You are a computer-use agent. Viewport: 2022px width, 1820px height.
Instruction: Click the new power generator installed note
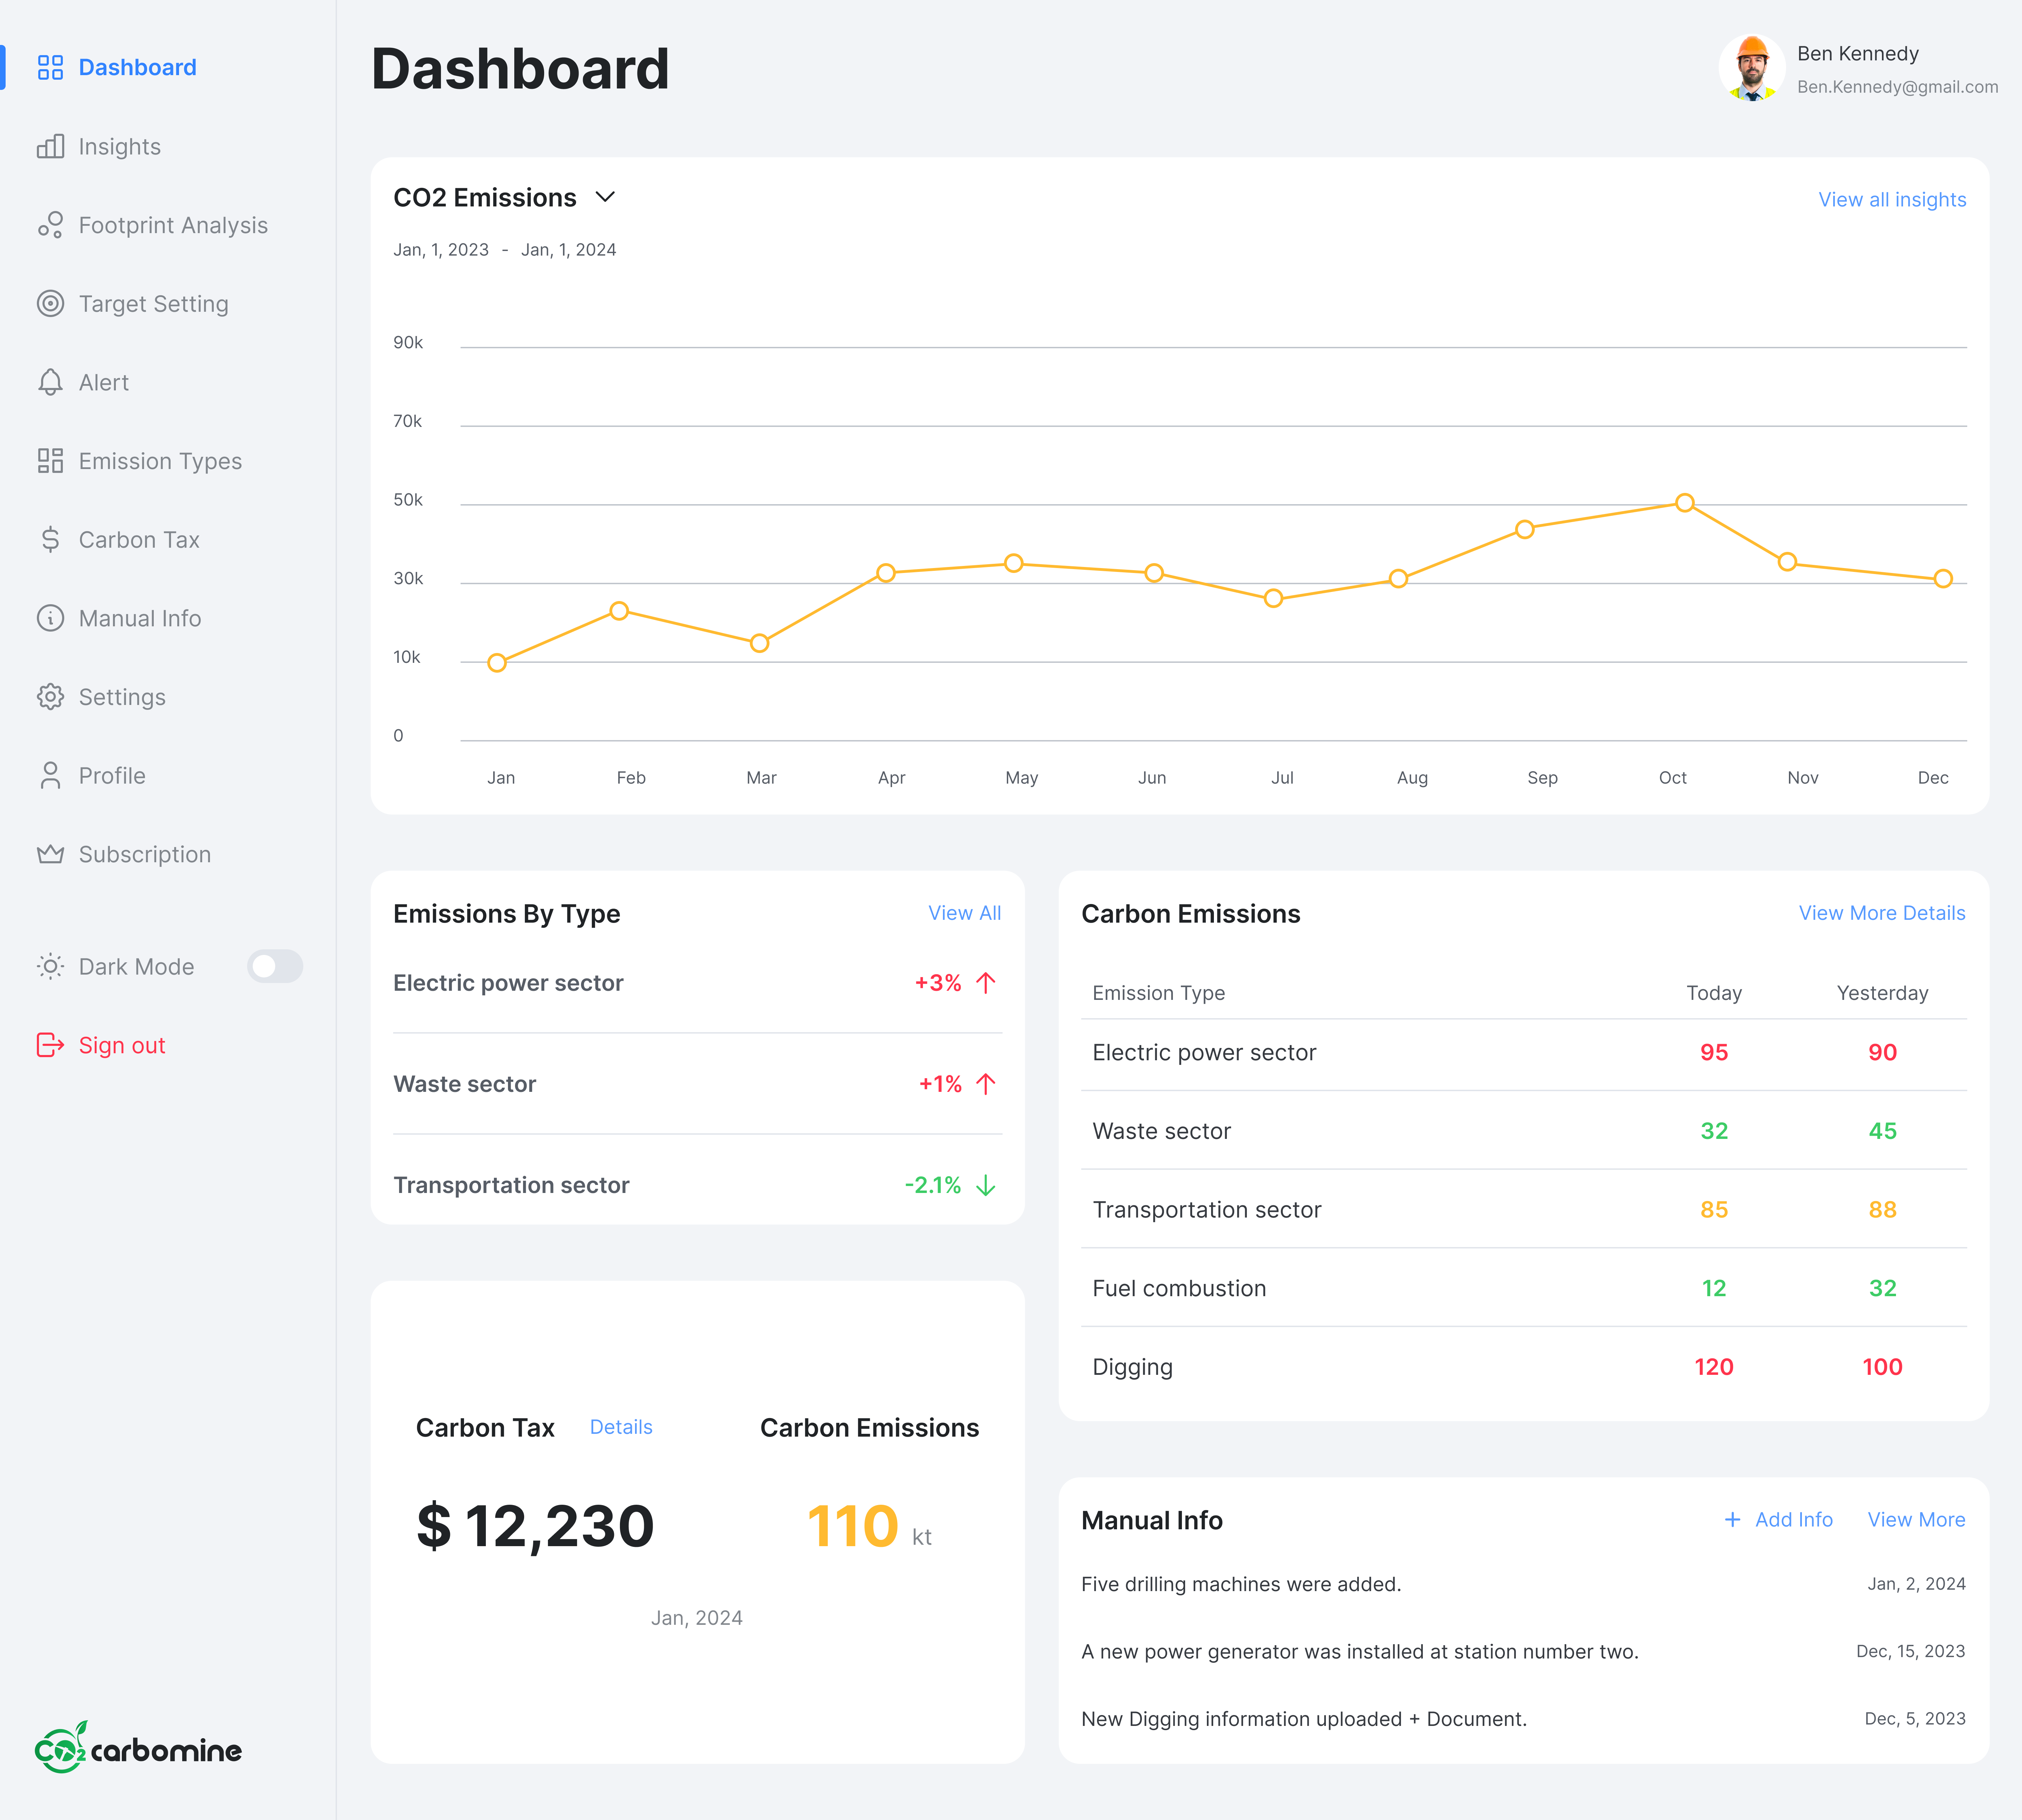1360,1651
